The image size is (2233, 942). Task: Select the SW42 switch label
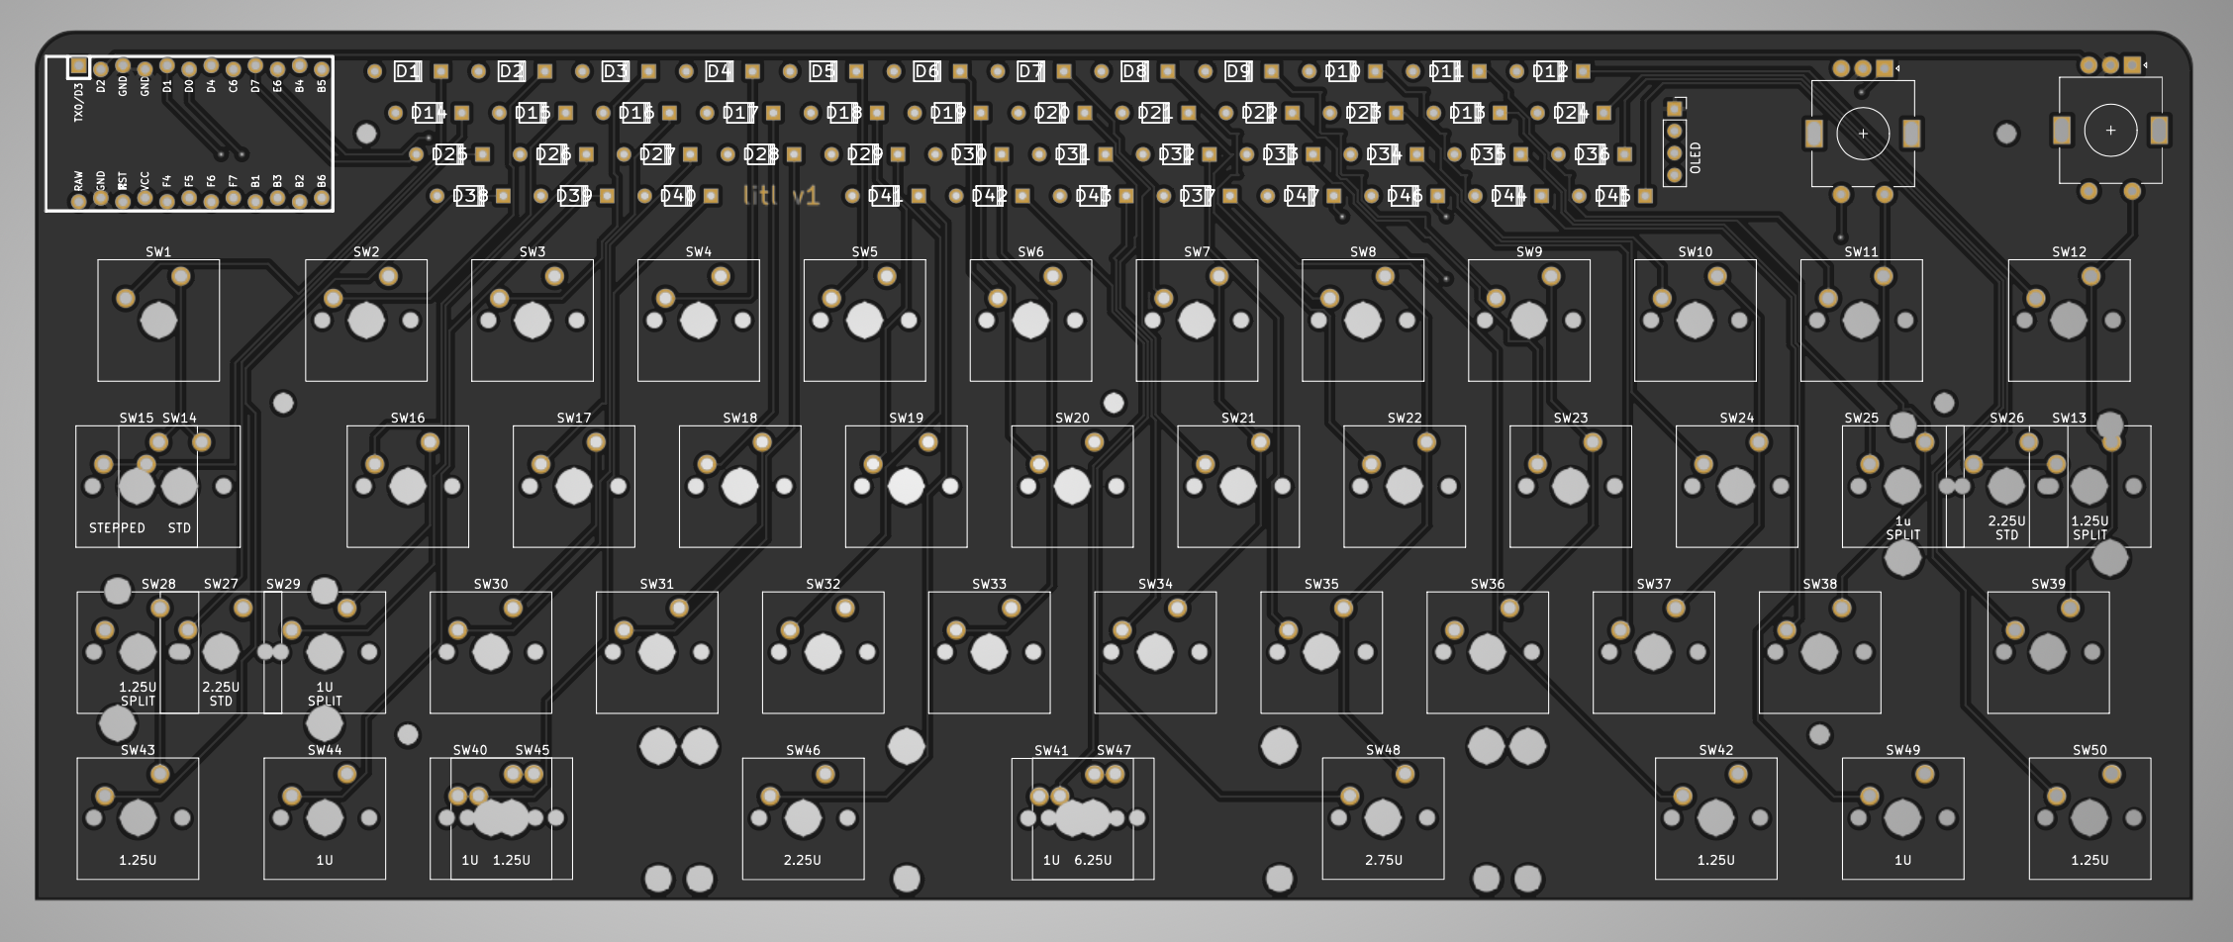coord(1715,750)
